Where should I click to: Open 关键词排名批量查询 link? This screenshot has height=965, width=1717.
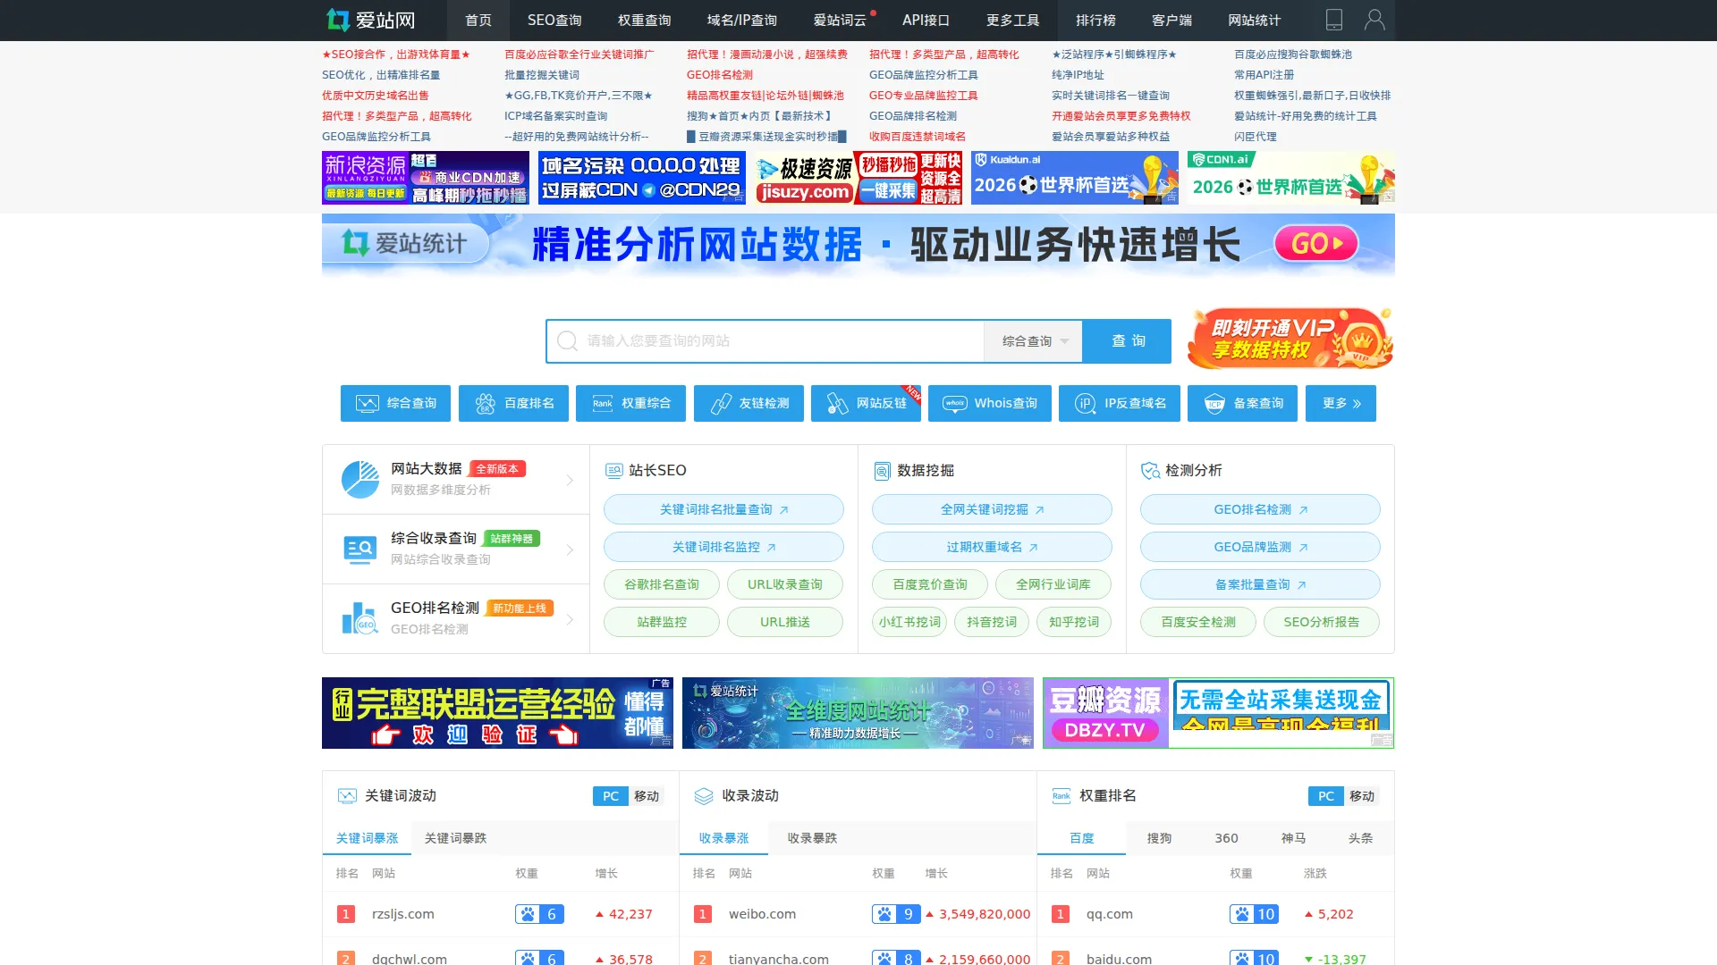click(723, 509)
